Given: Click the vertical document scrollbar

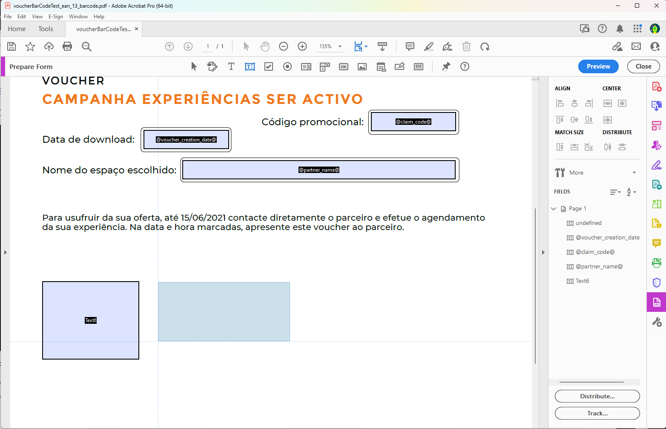Looking at the screenshot, I should point(535,285).
